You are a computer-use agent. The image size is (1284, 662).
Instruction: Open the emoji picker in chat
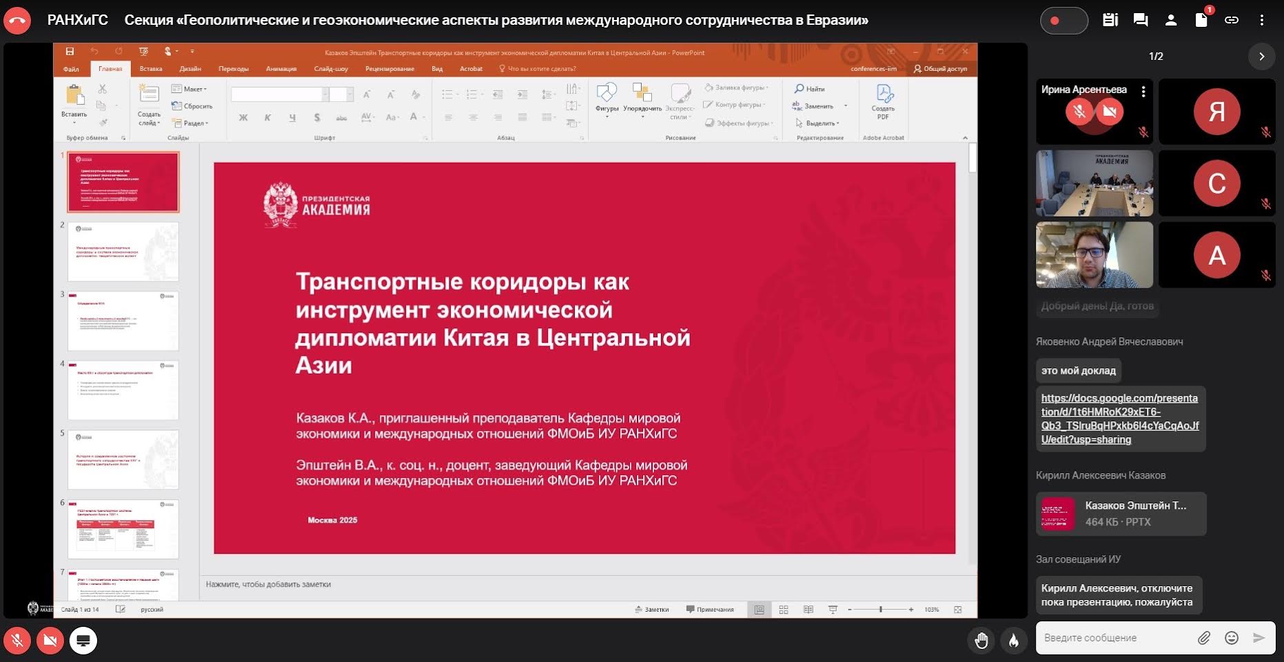[x=1232, y=638]
